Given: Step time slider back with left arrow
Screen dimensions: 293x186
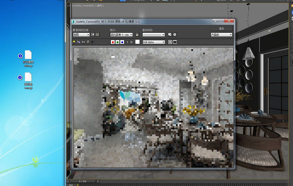Looking at the screenshot, I should pos(68,181).
